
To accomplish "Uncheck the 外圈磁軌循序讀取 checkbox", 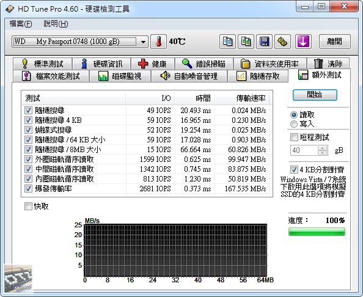I will click(x=28, y=159).
